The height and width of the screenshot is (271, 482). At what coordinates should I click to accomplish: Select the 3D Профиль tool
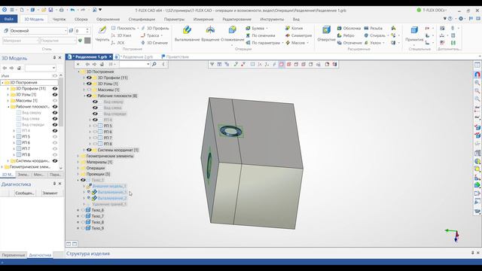point(154,28)
